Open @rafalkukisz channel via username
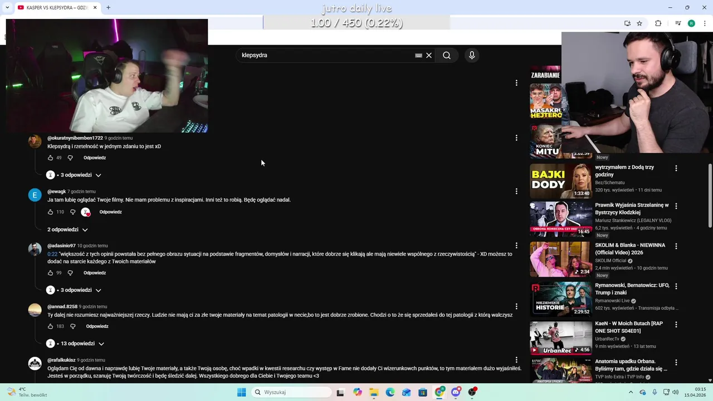The image size is (713, 401). click(x=61, y=360)
